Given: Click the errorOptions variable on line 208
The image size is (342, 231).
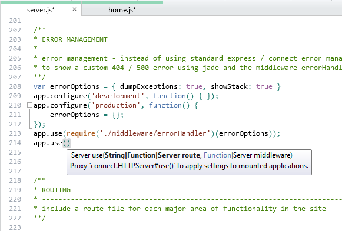Looking at the screenshot, I should coord(74,86).
